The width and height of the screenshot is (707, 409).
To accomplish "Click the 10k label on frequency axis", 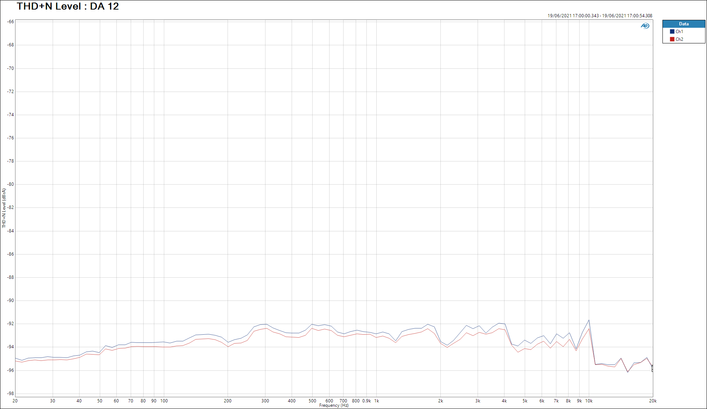I will point(589,401).
